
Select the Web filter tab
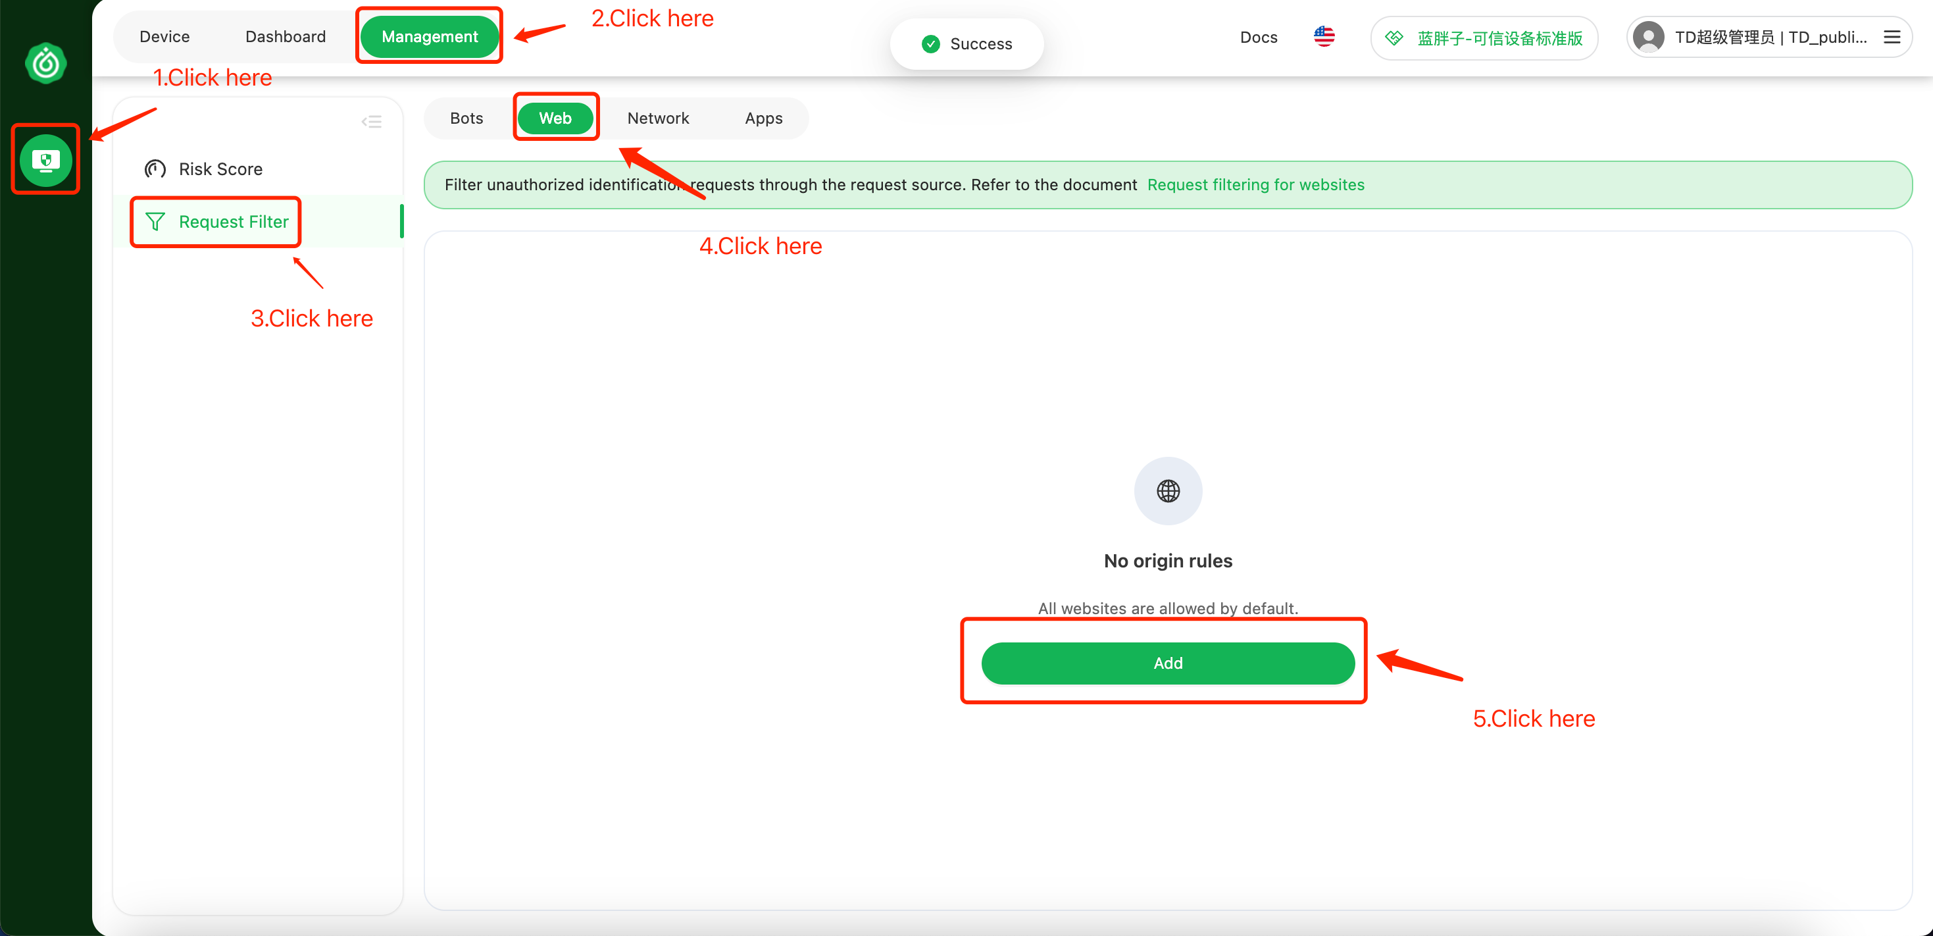coord(555,118)
